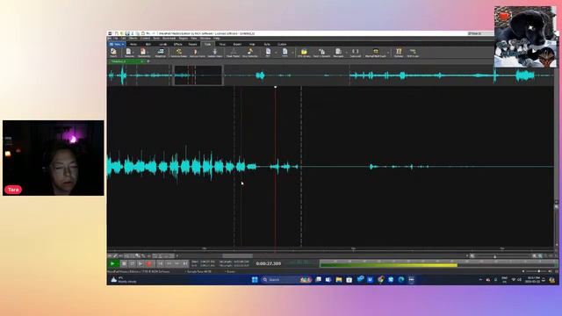Click the horizontal waveform scrollbar thumb
This screenshot has height=316, width=562.
237,255
